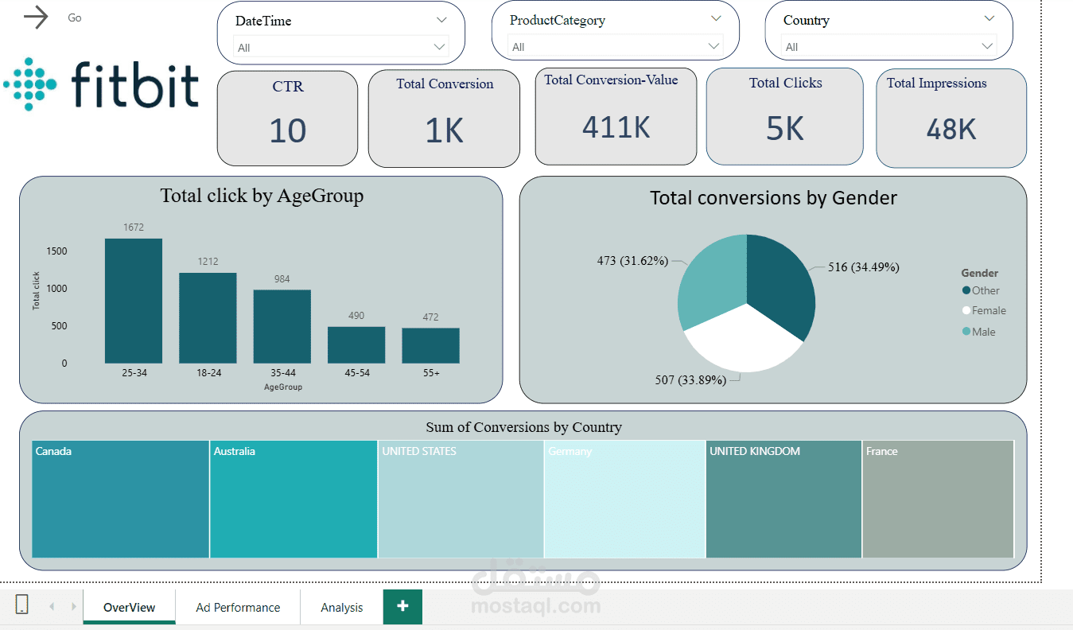The image size is (1073, 630).
Task: Click the 984 data label
Action: click(x=282, y=279)
